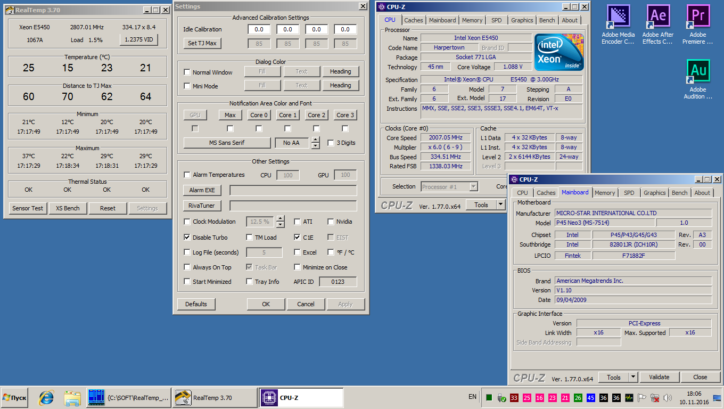Click the safely remove hardware tray icon
Image resolution: width=724 pixels, height=409 pixels.
501,398
